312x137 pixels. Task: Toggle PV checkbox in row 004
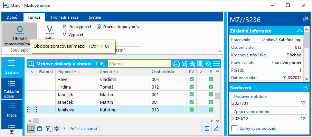(191, 80)
